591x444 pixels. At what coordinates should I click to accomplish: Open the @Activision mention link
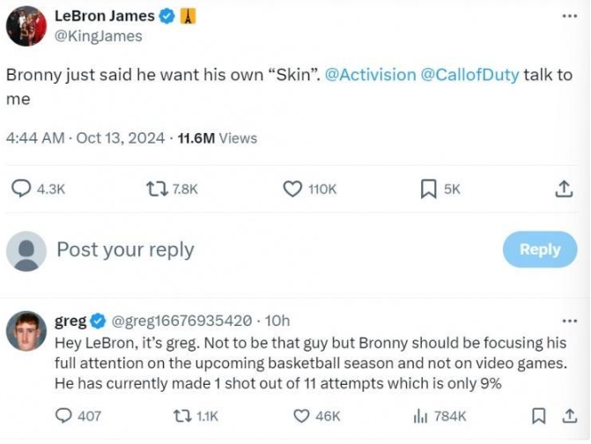click(371, 75)
